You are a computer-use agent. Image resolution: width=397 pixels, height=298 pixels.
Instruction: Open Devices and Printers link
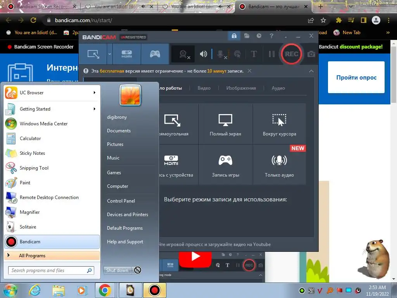click(127, 214)
